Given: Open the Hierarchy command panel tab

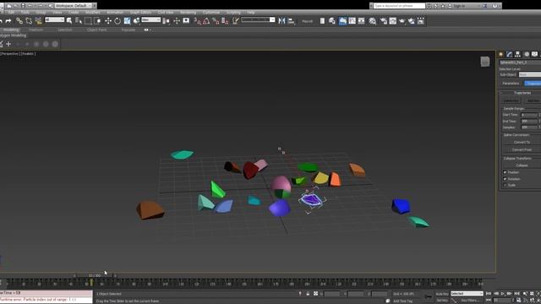Looking at the screenshot, I should point(518,54).
